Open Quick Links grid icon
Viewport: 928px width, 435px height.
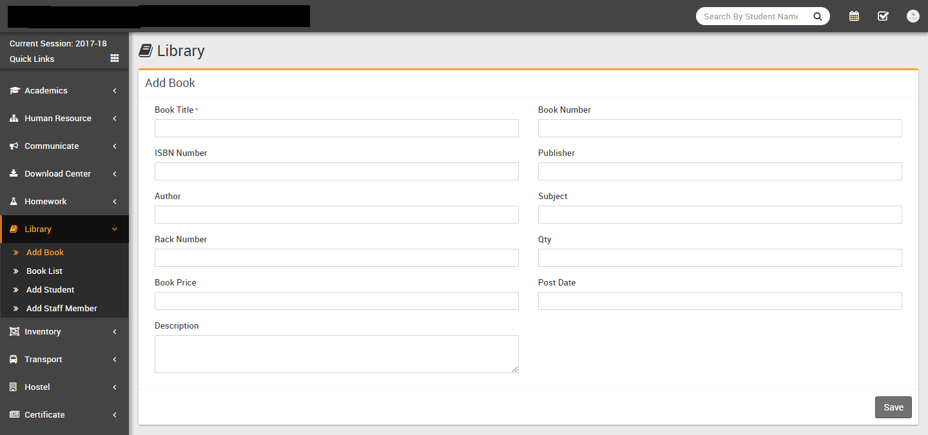coord(115,58)
